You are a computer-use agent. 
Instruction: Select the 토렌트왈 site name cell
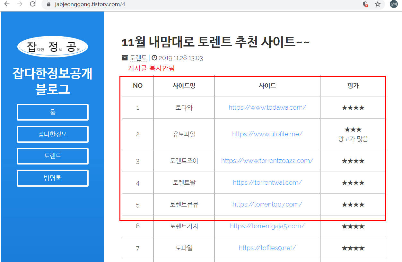tap(184, 182)
